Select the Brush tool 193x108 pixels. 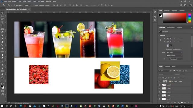tap(2, 39)
